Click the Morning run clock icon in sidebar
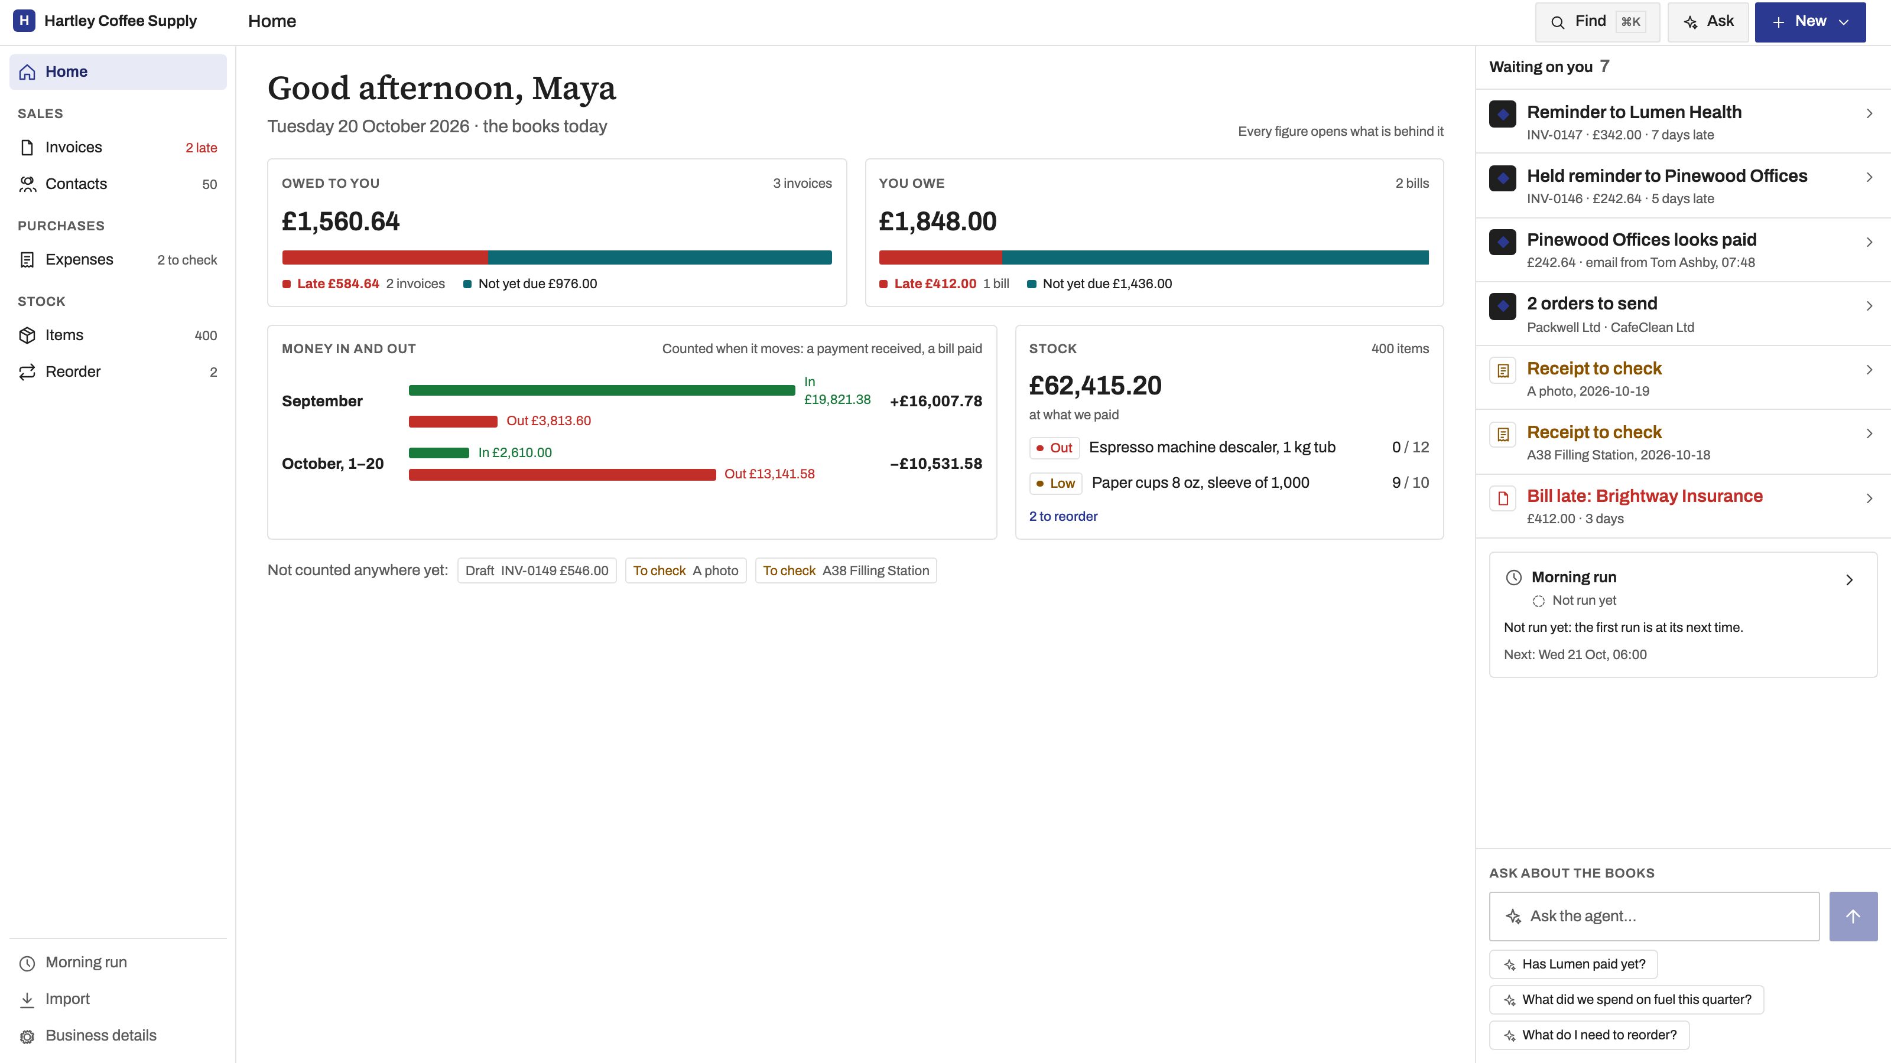 click(27, 963)
